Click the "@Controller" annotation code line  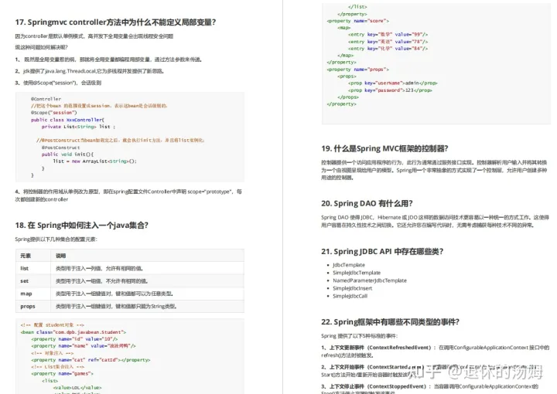click(46, 99)
